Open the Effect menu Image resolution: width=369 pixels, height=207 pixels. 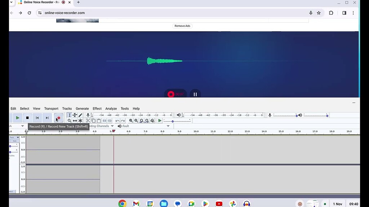(x=97, y=108)
